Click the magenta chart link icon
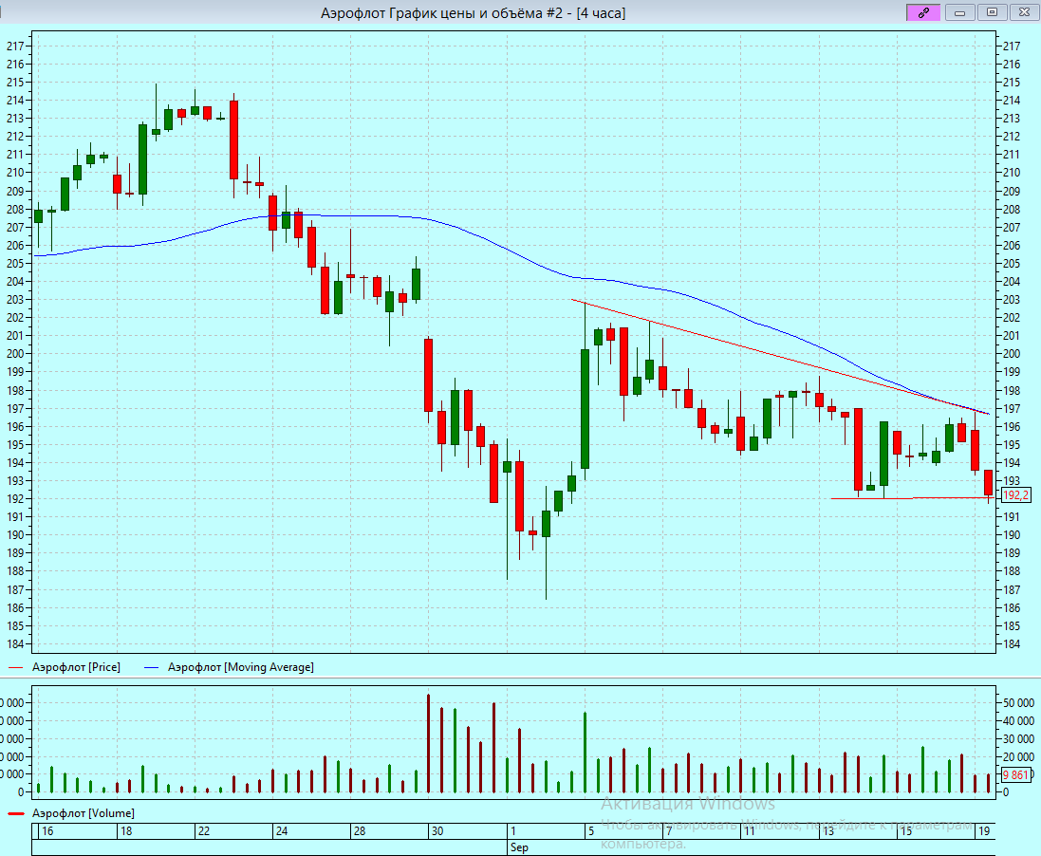This screenshot has height=856, width=1041. (x=922, y=12)
